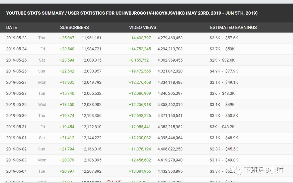The height and width of the screenshot is (183, 293).
Task: Select the Sun weekday label for 2019-05-26
Action: [42, 71]
